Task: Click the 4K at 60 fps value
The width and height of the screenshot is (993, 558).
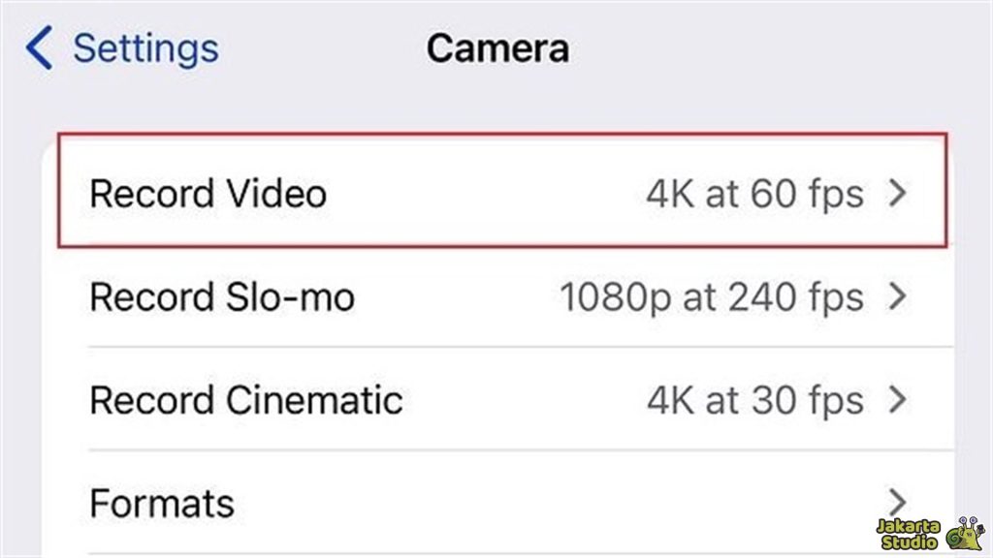Action: [x=754, y=194]
